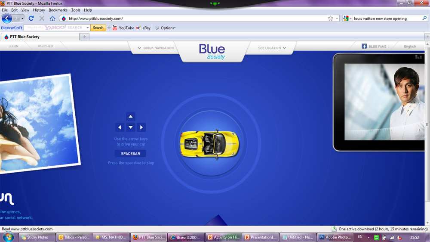The width and height of the screenshot is (430, 242).
Task: Open the History menu
Action: click(x=39, y=10)
